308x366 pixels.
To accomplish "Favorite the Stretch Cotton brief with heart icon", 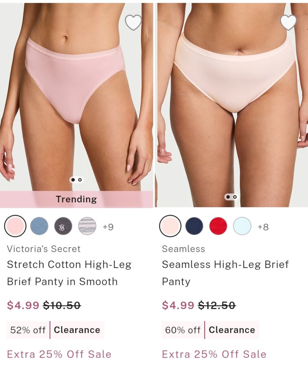I will coord(133,22).
